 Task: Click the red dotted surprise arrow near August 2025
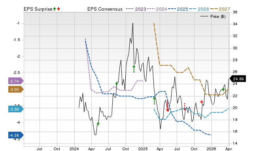pos(185,106)
